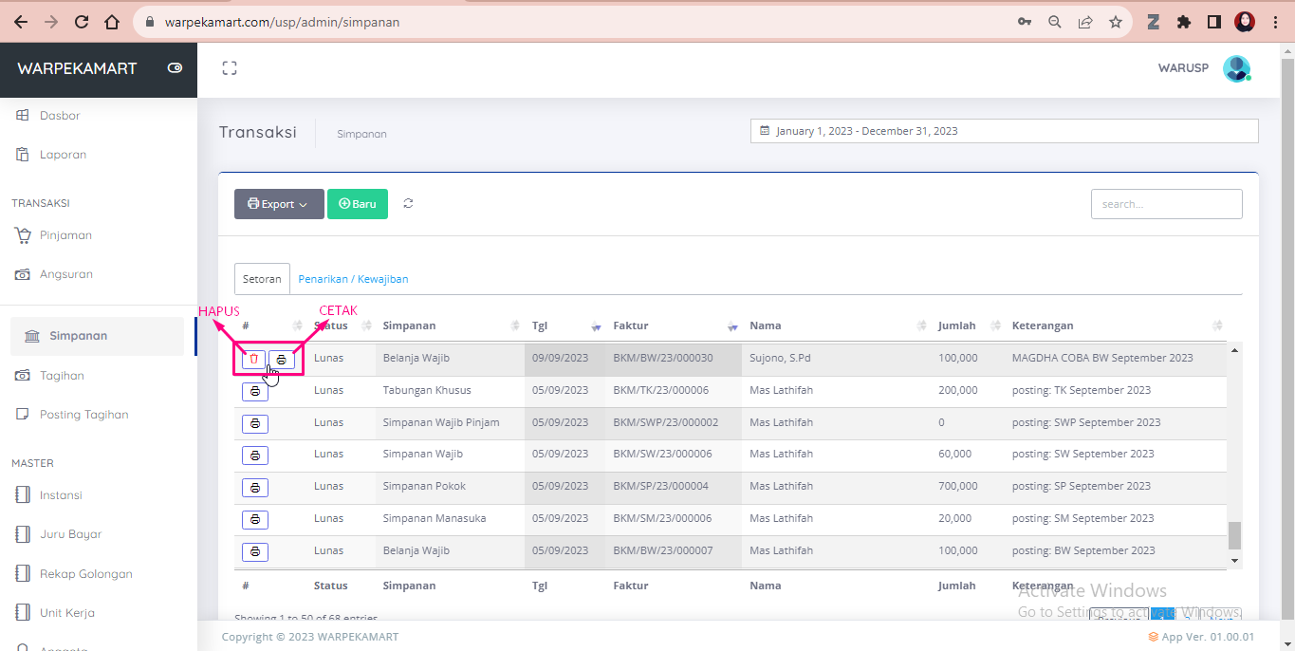Click the table vertical scrollbar thumb
1295x651 pixels.
[1234, 535]
